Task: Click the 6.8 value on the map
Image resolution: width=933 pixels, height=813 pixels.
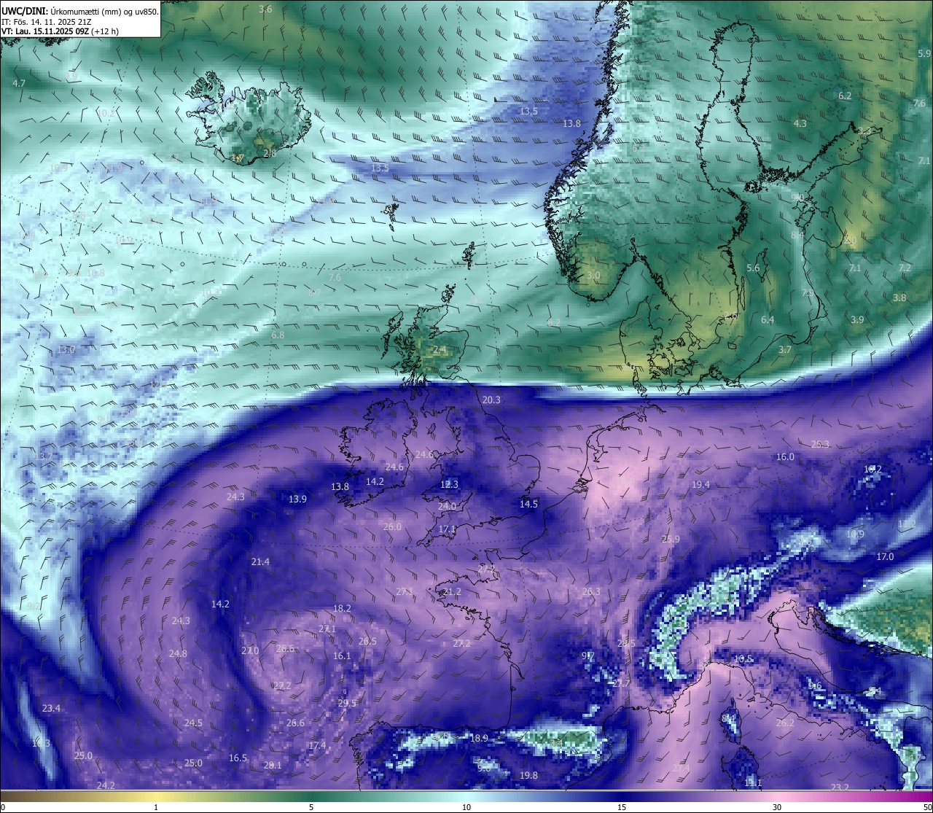Action: (278, 335)
